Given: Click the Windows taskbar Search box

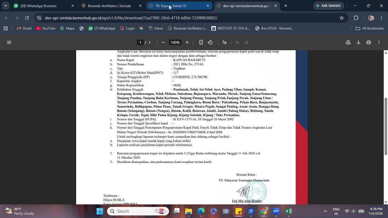Looking at the screenshot, I should [138, 211].
